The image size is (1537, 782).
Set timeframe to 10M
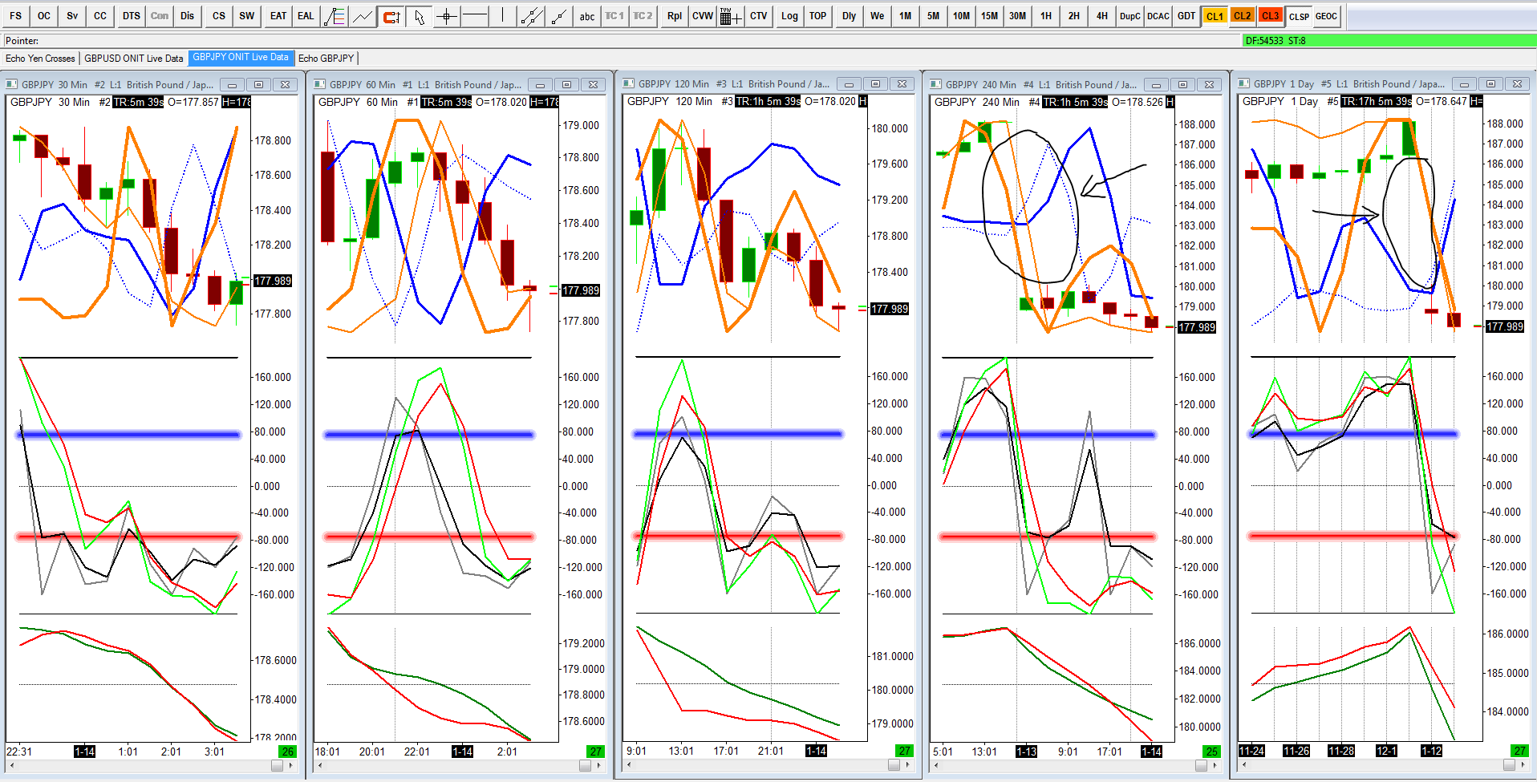962,16
